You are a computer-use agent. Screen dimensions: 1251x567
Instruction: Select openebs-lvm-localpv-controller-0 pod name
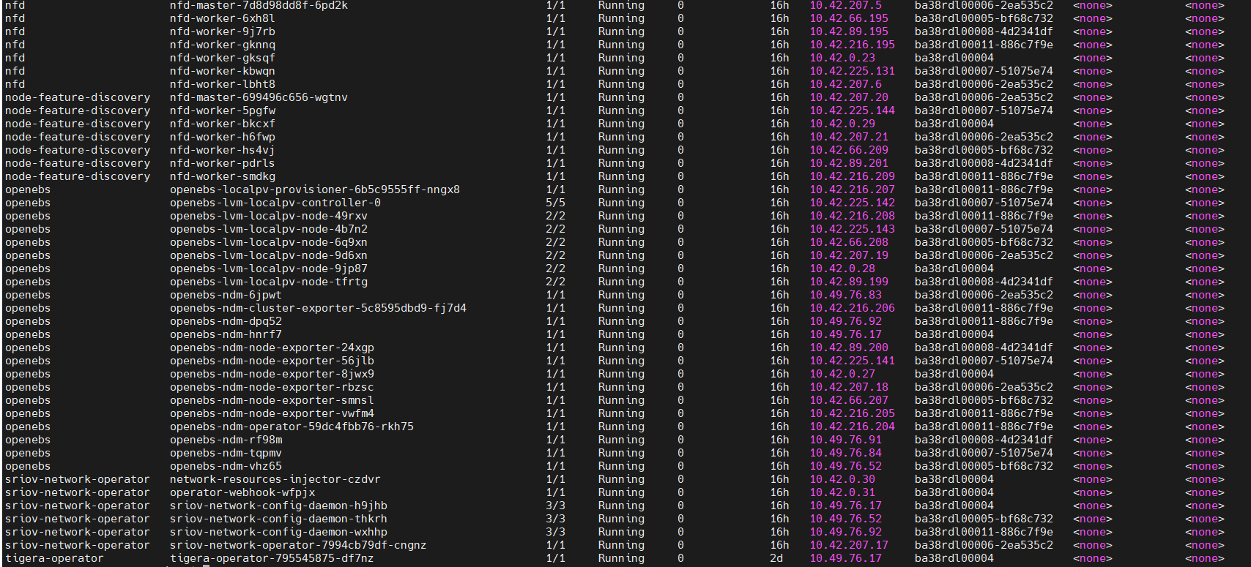[x=275, y=203]
